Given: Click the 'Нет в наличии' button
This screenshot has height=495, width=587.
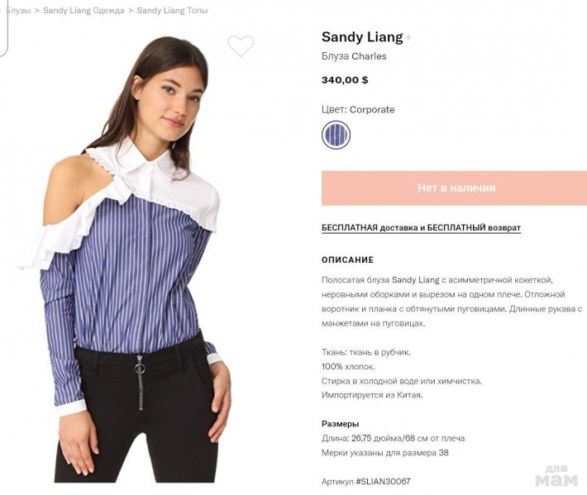Looking at the screenshot, I should pos(454,188).
